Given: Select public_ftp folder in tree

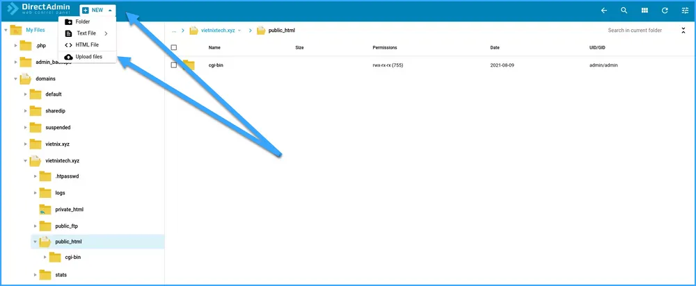Looking at the screenshot, I should [67, 226].
